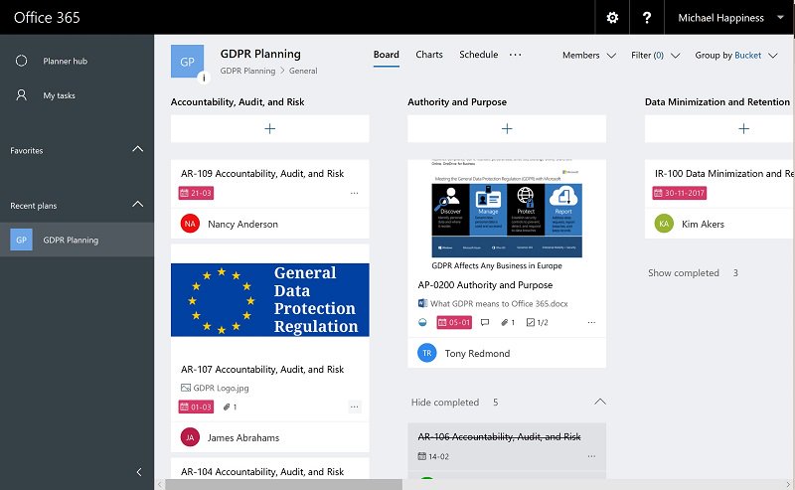Click Tony Redmond's TR avatar
Viewport: 795px width, 490px height.
pyautogui.click(x=427, y=353)
